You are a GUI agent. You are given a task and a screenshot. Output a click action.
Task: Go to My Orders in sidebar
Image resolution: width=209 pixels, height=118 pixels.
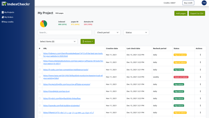pyautogui.click(x=8, y=17)
